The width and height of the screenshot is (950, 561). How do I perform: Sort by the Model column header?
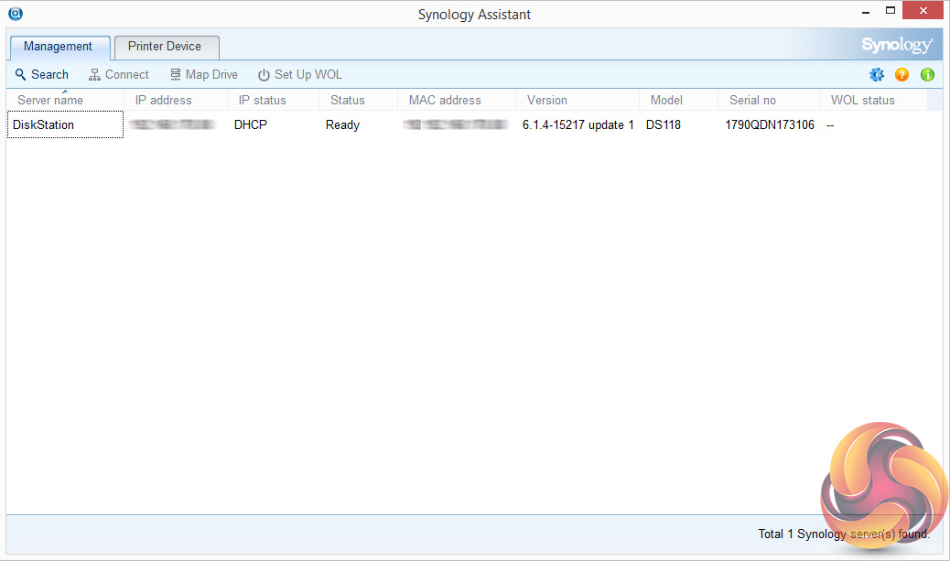678,100
